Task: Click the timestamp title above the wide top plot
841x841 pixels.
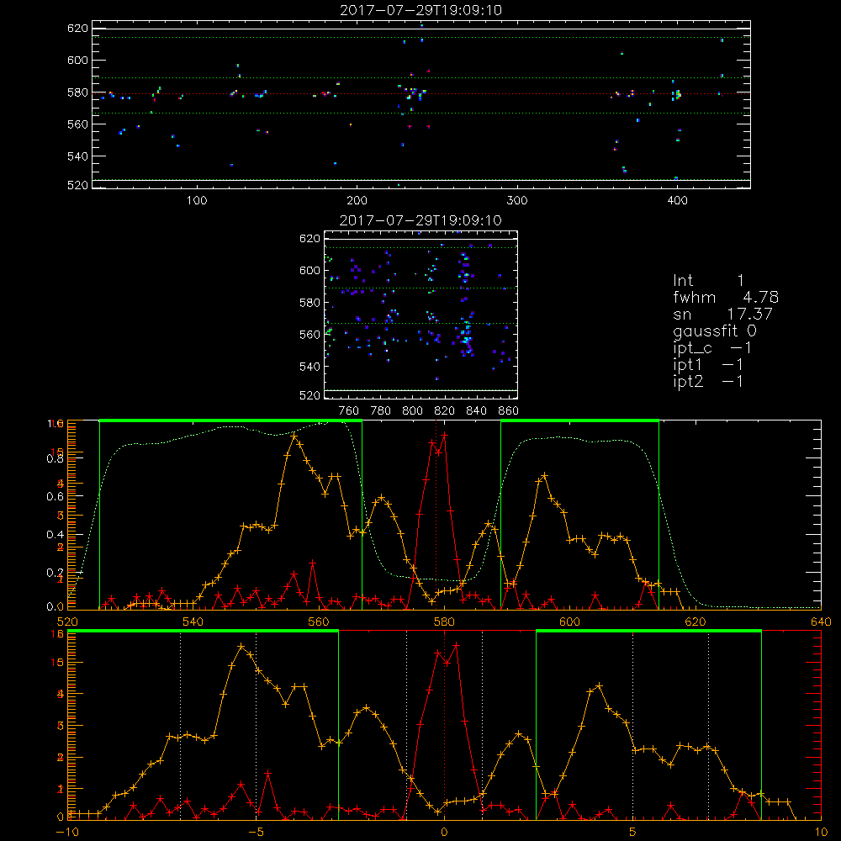Action: tap(421, 10)
